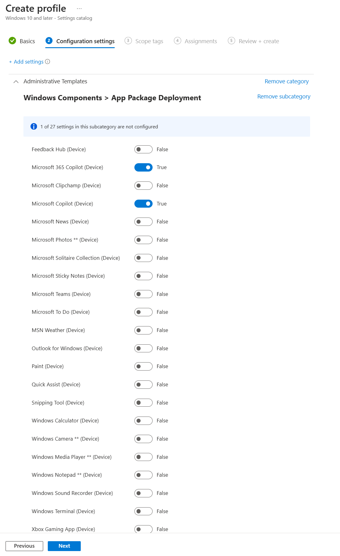This screenshot has width=340, height=556.
Task: Click the Remove subcategory link
Action: tap(284, 97)
